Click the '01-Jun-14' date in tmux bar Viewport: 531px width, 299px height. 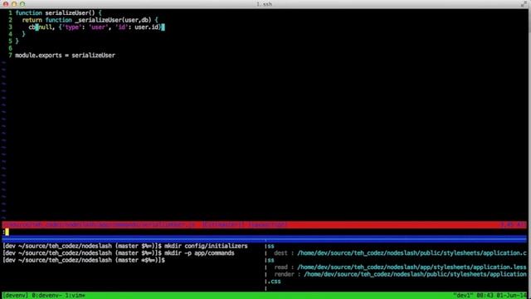(511, 296)
